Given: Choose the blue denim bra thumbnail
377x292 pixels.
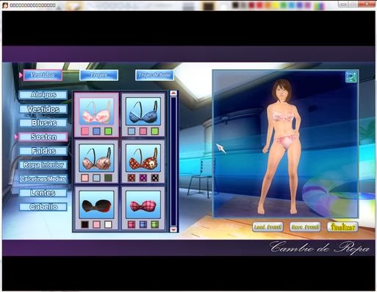Looking at the screenshot, I should pyautogui.click(x=143, y=112).
